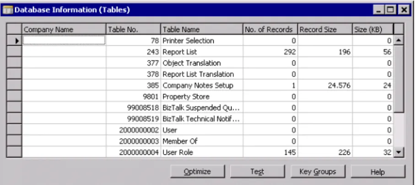Image resolution: width=416 pixels, height=185 pixels.
Task: Click the record size value 24.576
Action: click(325, 85)
